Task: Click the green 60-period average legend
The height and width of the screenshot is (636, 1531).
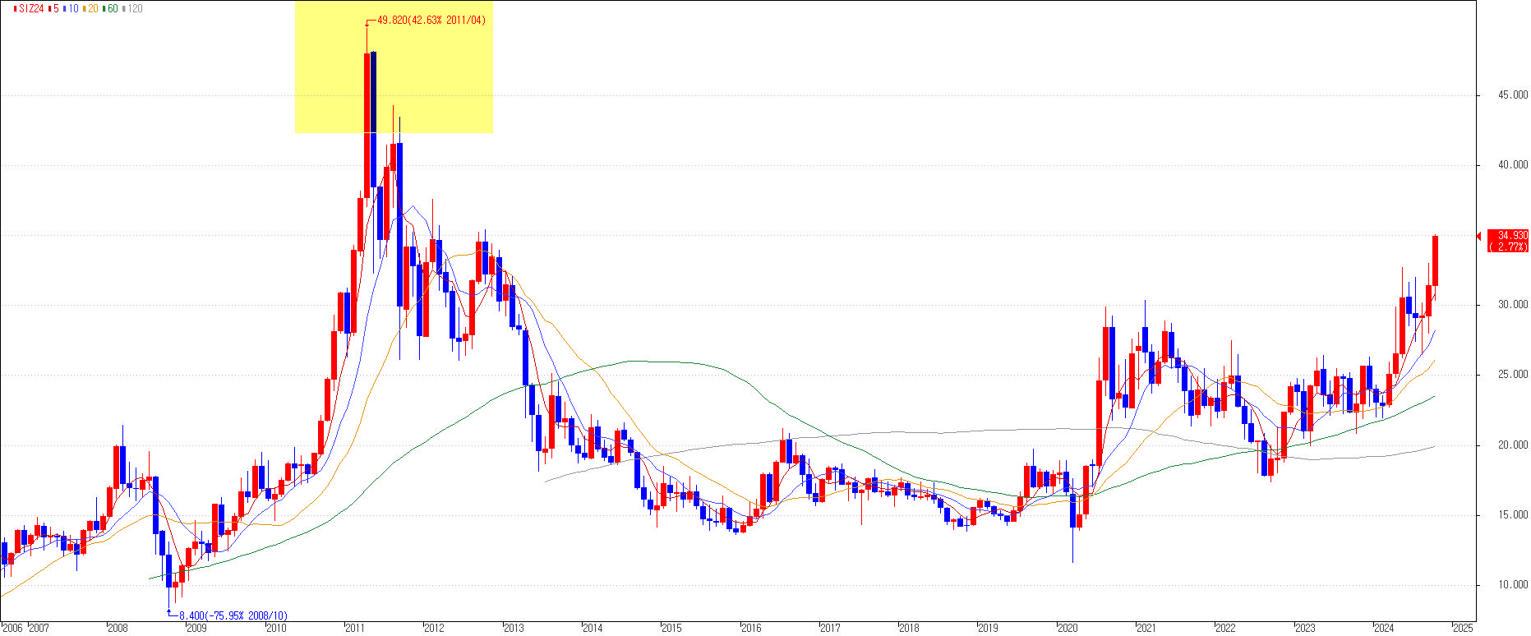Action: point(112,8)
